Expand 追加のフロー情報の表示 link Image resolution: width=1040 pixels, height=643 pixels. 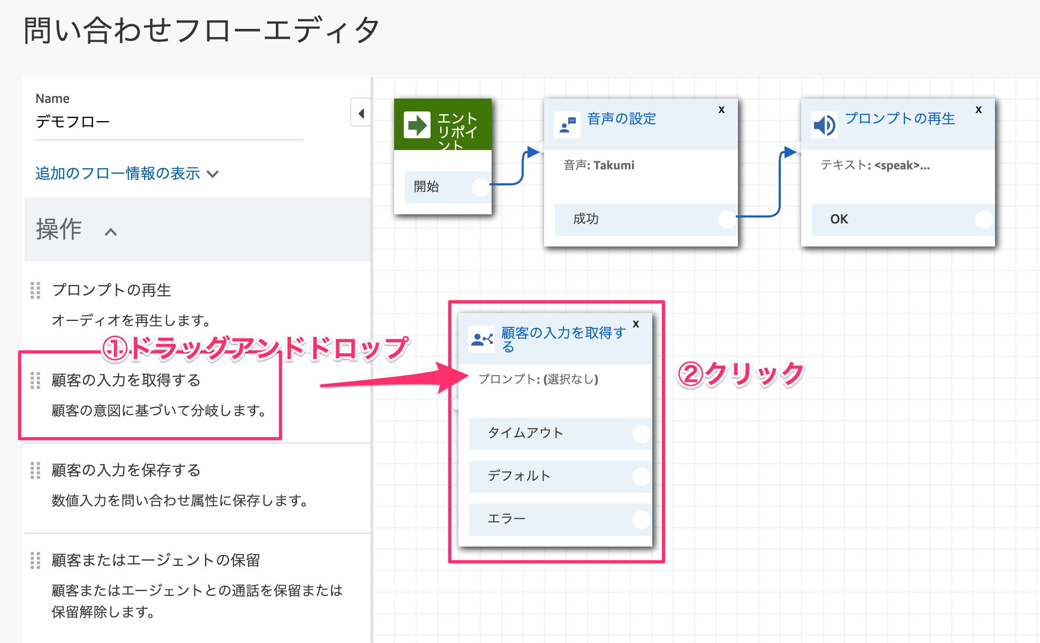118,173
